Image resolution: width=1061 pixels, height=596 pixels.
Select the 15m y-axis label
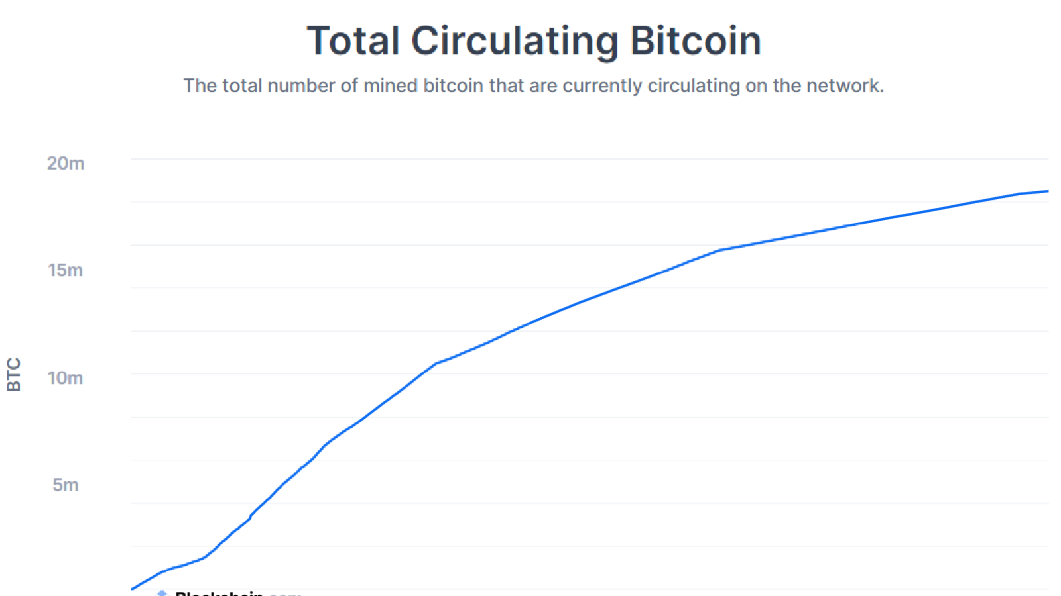66,270
